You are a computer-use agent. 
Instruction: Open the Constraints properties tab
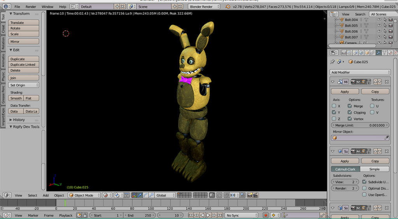click(x=373, y=53)
